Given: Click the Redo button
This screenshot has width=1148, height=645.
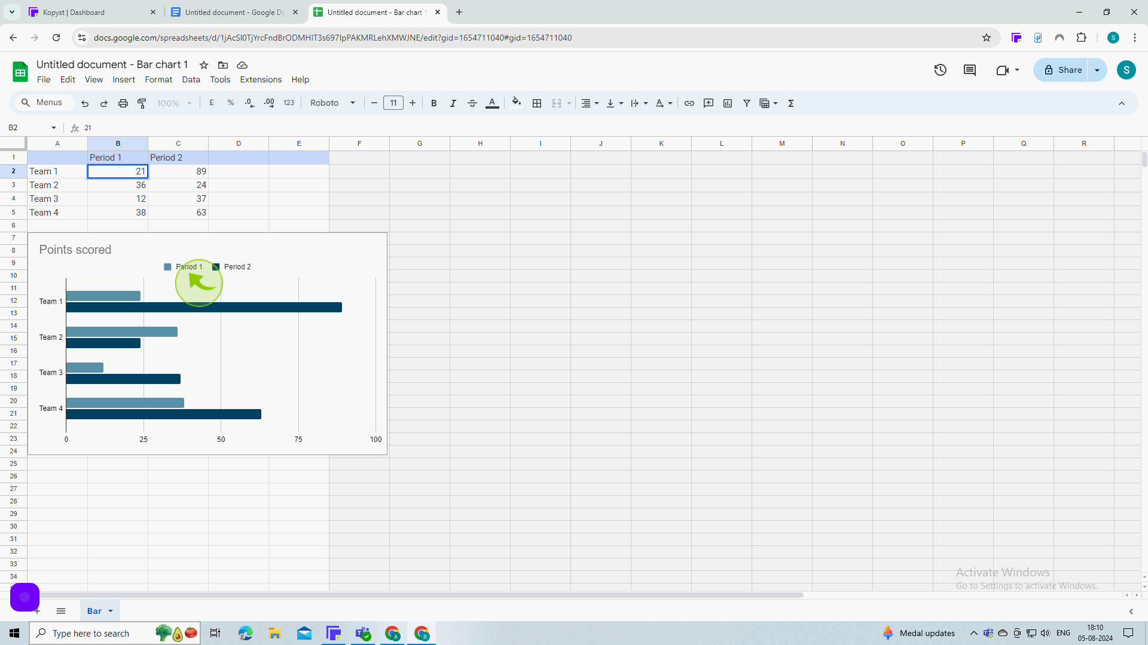Looking at the screenshot, I should tap(103, 103).
